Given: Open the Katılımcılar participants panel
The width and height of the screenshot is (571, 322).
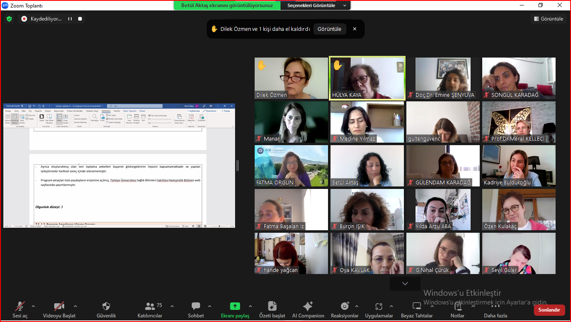Looking at the screenshot, I should [150, 307].
